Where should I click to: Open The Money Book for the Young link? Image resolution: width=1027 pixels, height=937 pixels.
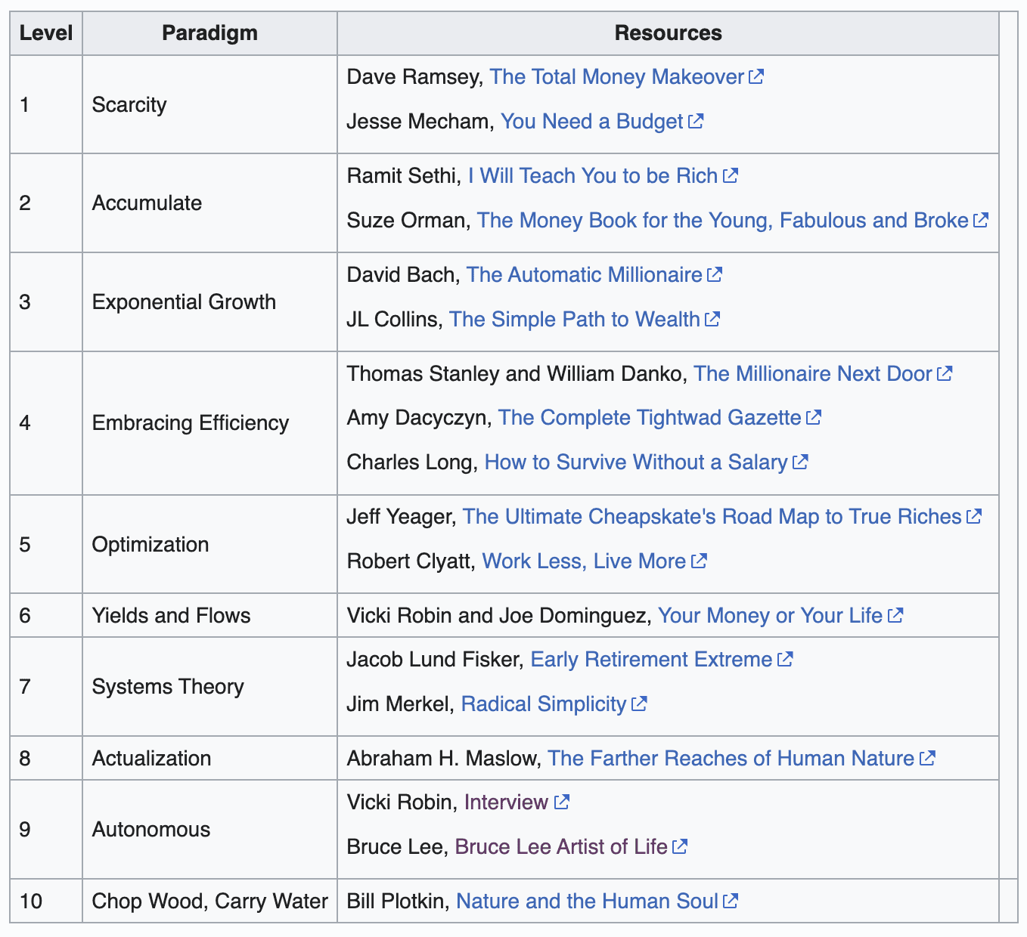pos(722,220)
